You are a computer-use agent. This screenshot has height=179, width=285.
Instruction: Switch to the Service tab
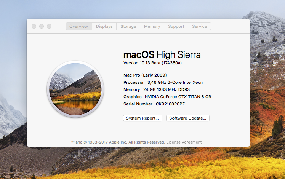click(x=199, y=26)
